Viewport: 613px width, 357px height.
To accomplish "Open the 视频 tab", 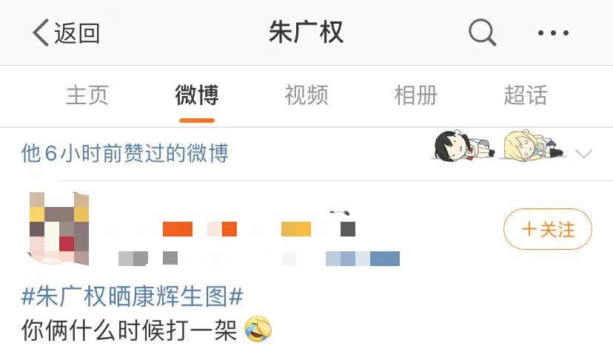I will (x=306, y=95).
